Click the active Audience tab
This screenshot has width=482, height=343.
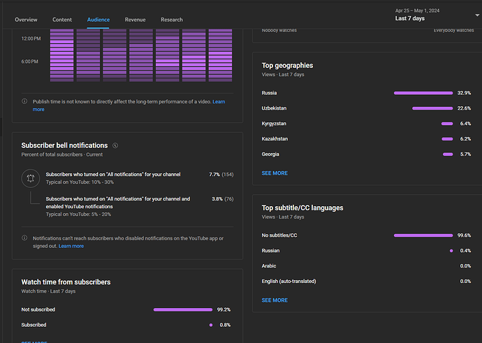[98, 20]
